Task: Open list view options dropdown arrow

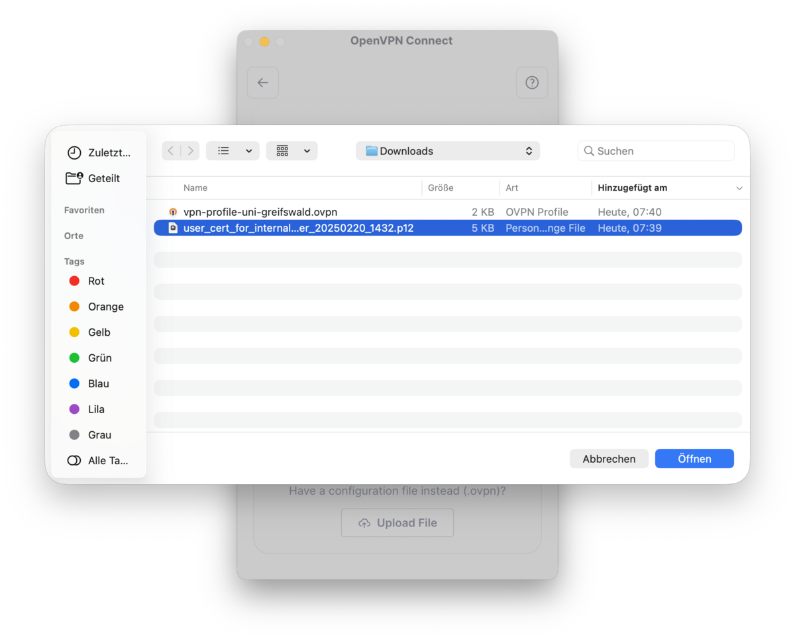Action: pyautogui.click(x=249, y=151)
